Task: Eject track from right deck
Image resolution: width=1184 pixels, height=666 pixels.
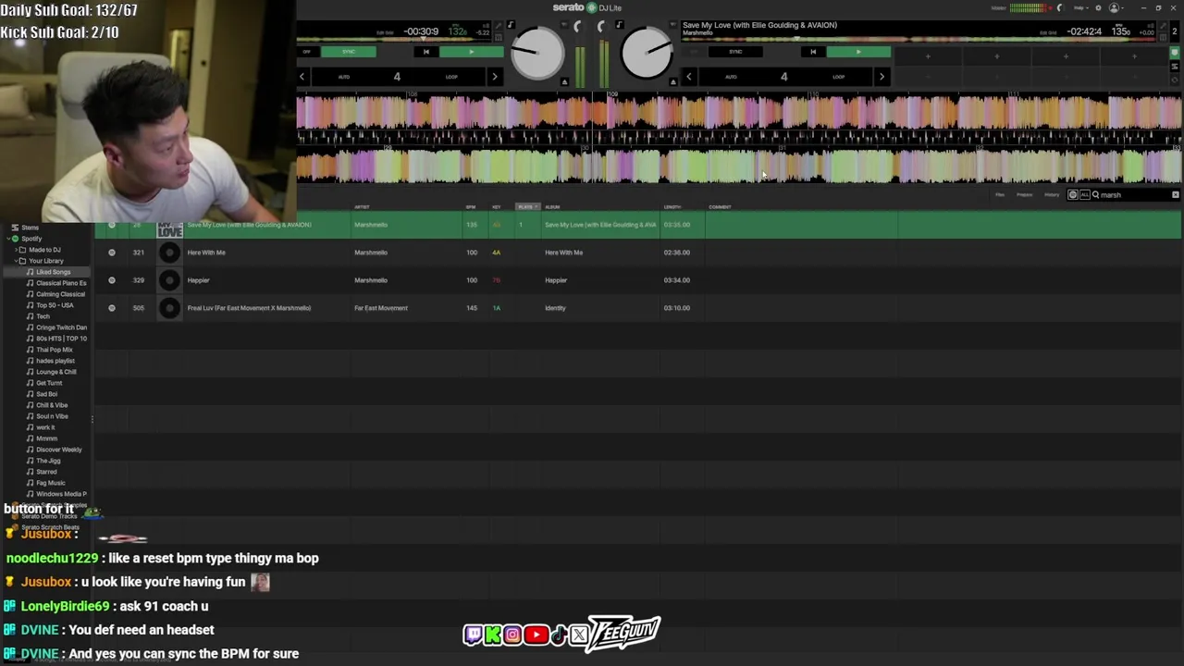Action: click(672, 82)
